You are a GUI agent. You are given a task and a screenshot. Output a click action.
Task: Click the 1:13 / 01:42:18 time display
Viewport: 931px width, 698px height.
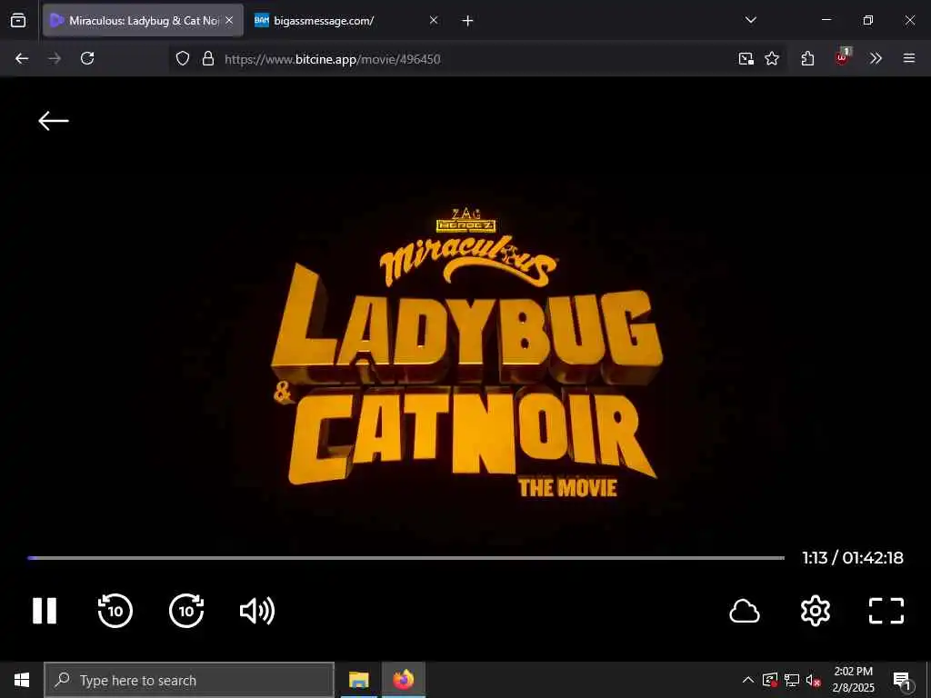[853, 558]
